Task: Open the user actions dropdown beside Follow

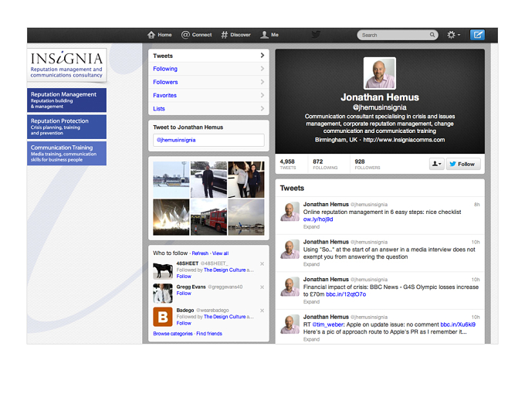Action: pyautogui.click(x=437, y=164)
